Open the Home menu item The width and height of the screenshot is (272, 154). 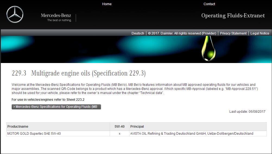tap(107, 4)
